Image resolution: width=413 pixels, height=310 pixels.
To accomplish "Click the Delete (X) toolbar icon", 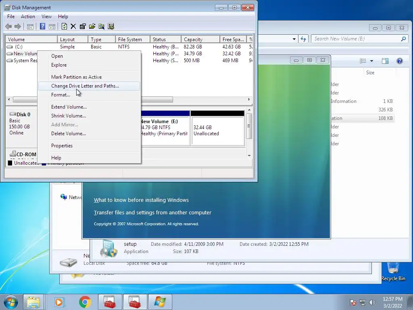I will coord(73,26).
